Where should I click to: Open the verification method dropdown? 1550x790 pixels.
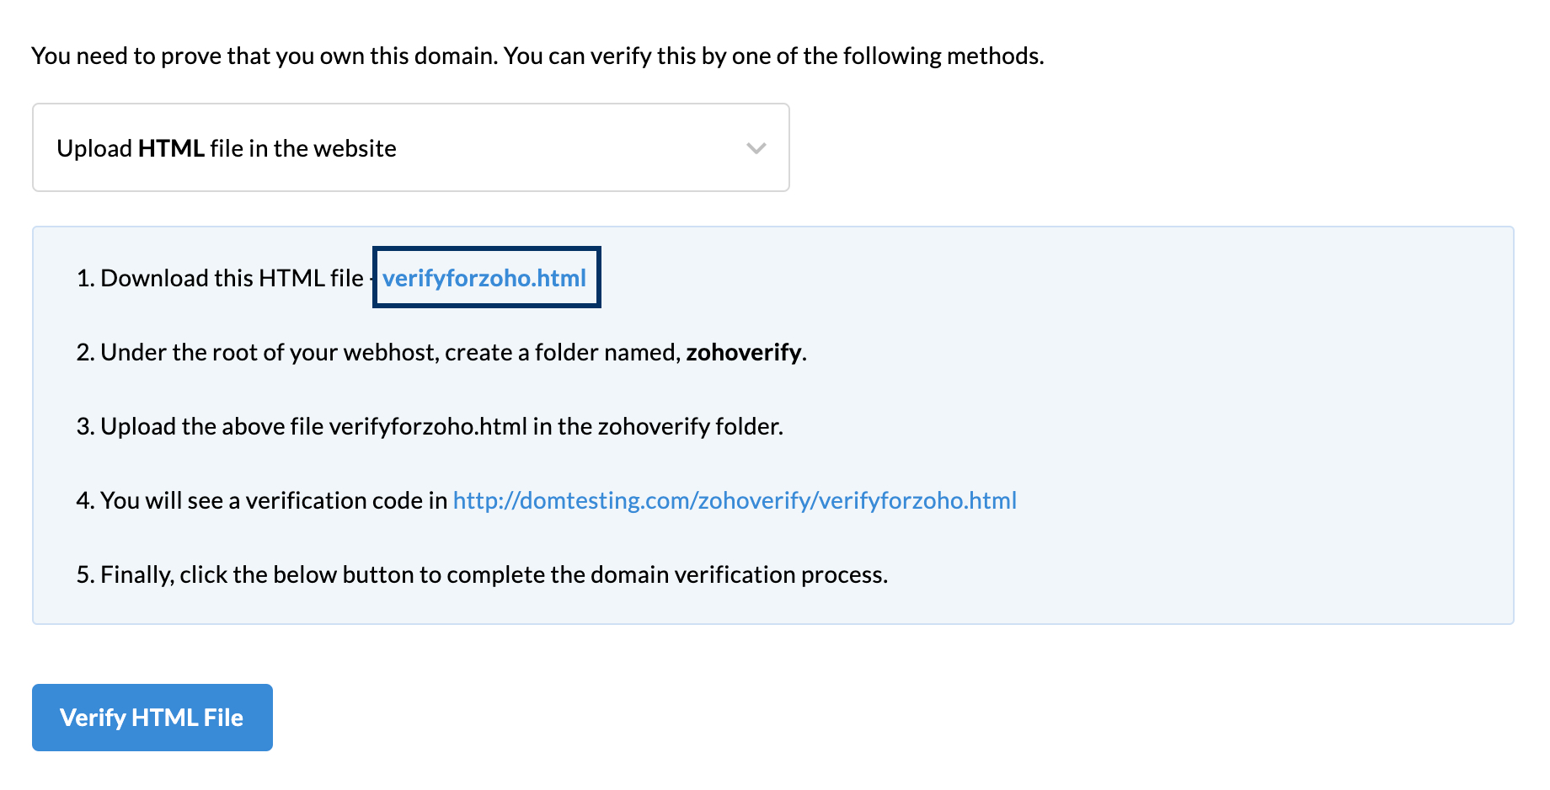click(410, 147)
